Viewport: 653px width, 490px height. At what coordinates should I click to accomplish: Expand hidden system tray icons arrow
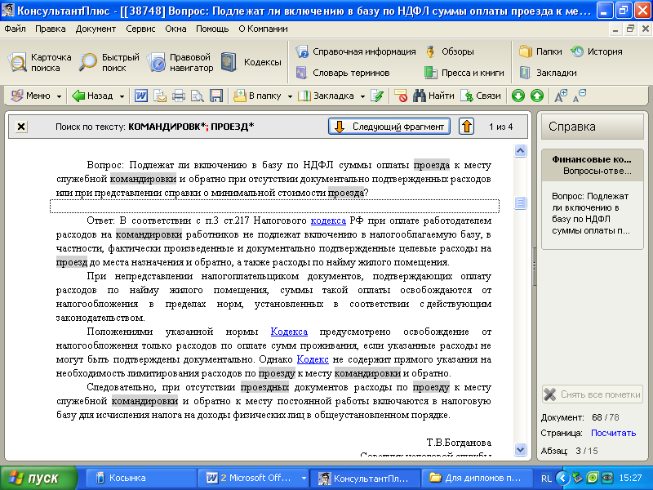(563, 478)
